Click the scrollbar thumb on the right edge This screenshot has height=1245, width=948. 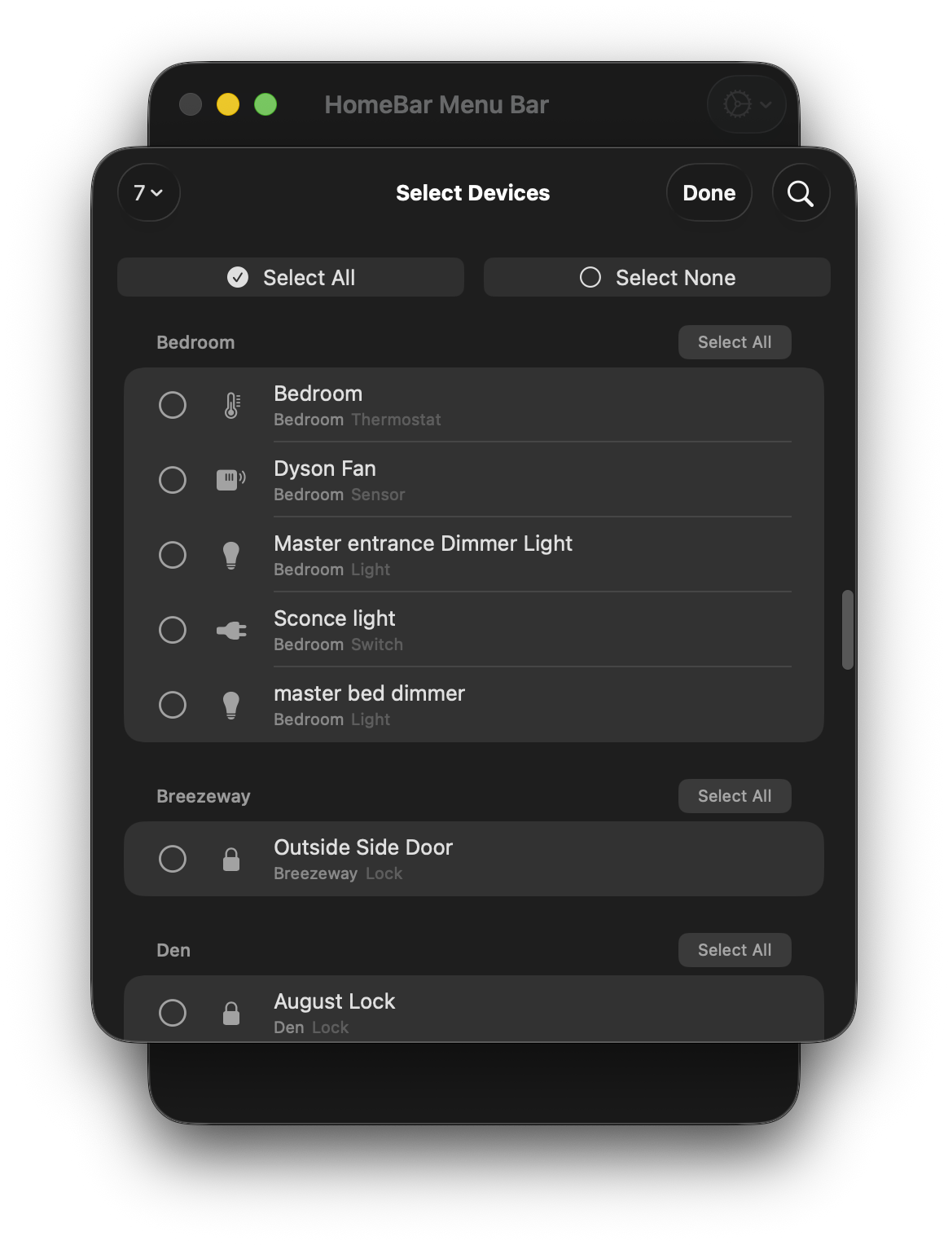(846, 631)
